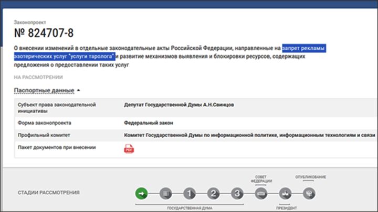378x212 pixels.
Task: Click second reading stage circle 2
Action: click(213, 193)
